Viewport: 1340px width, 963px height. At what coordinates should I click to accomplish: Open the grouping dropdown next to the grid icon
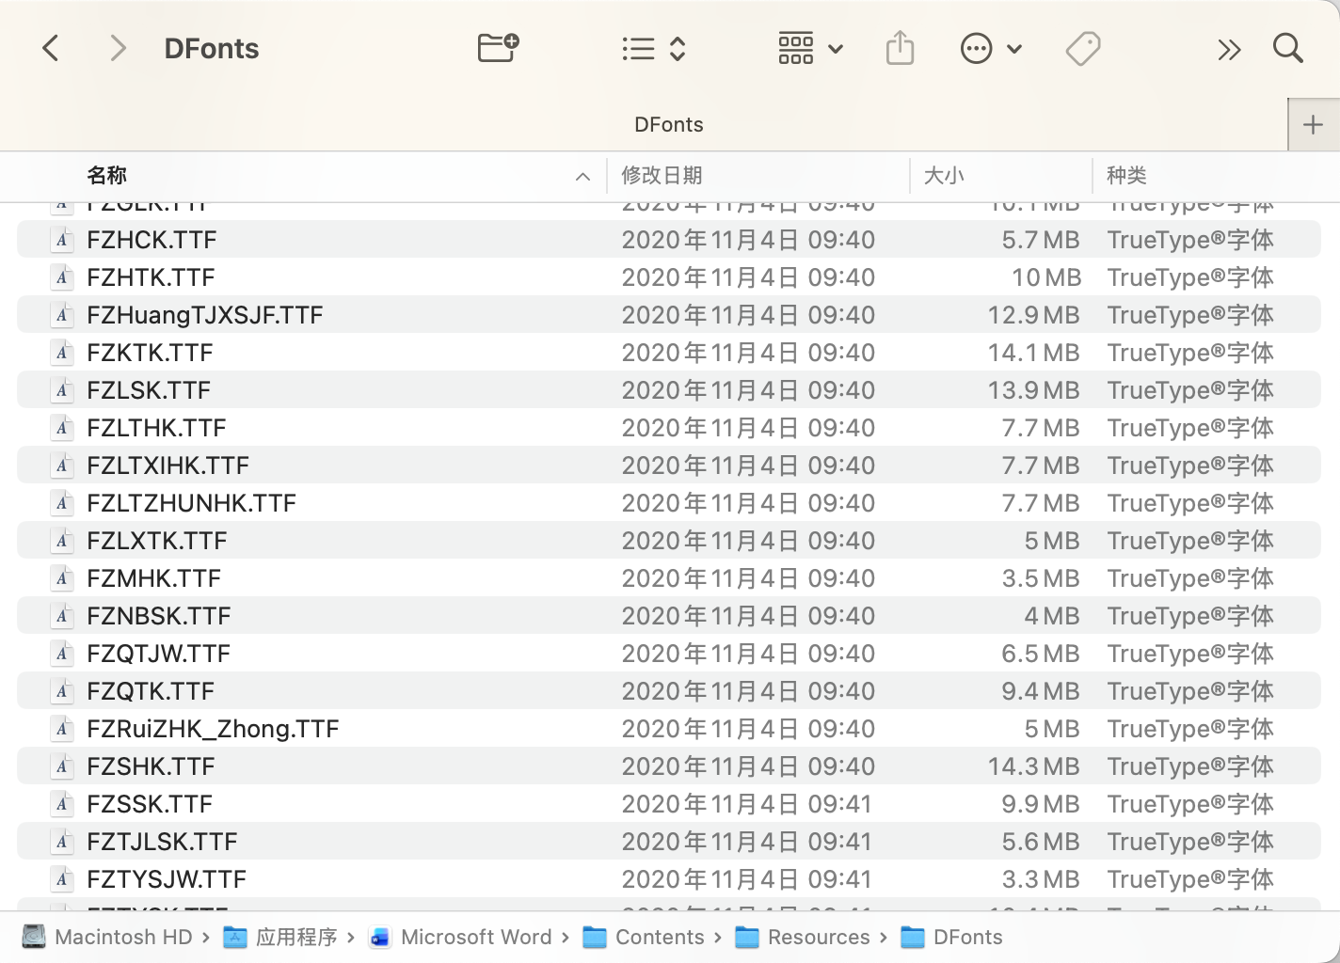pos(836,49)
